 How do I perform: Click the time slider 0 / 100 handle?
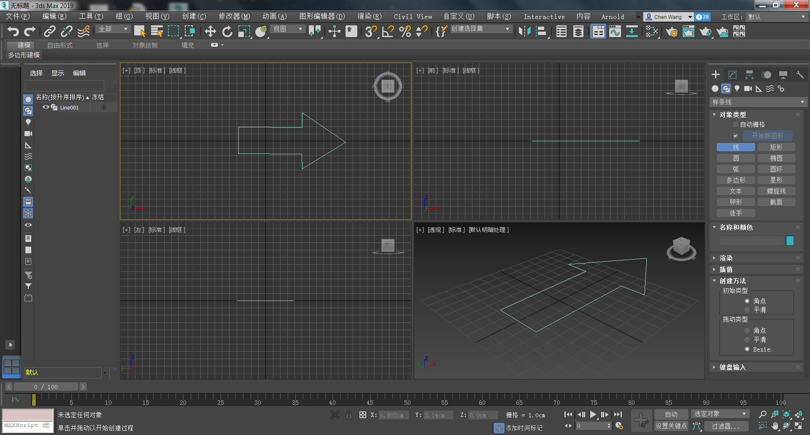point(46,387)
